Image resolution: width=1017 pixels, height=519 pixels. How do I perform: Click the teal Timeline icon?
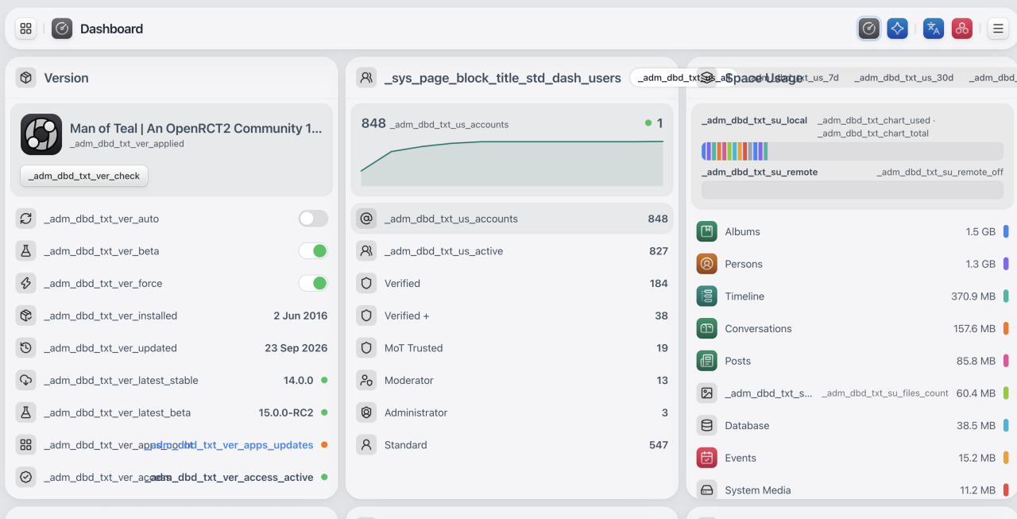point(707,296)
